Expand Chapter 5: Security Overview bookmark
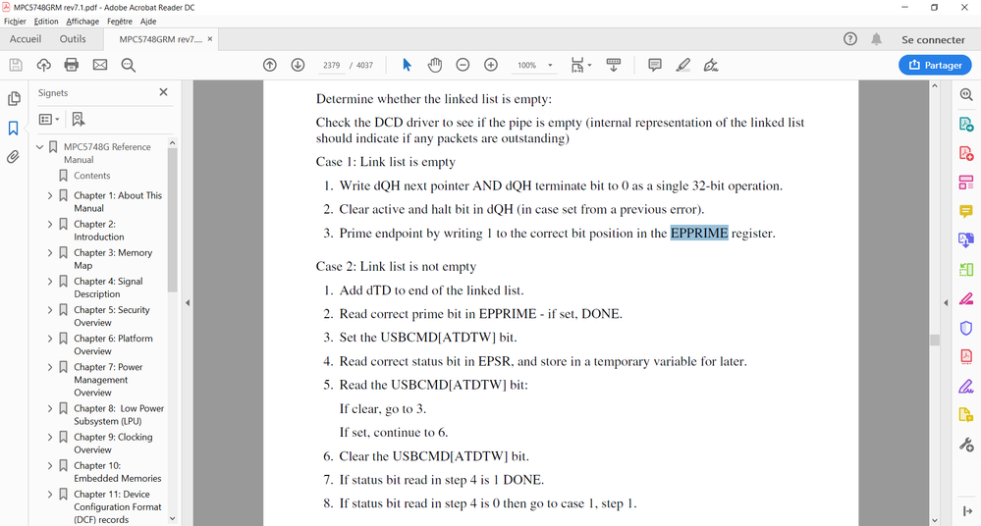The image size is (981, 526). pyautogui.click(x=50, y=309)
